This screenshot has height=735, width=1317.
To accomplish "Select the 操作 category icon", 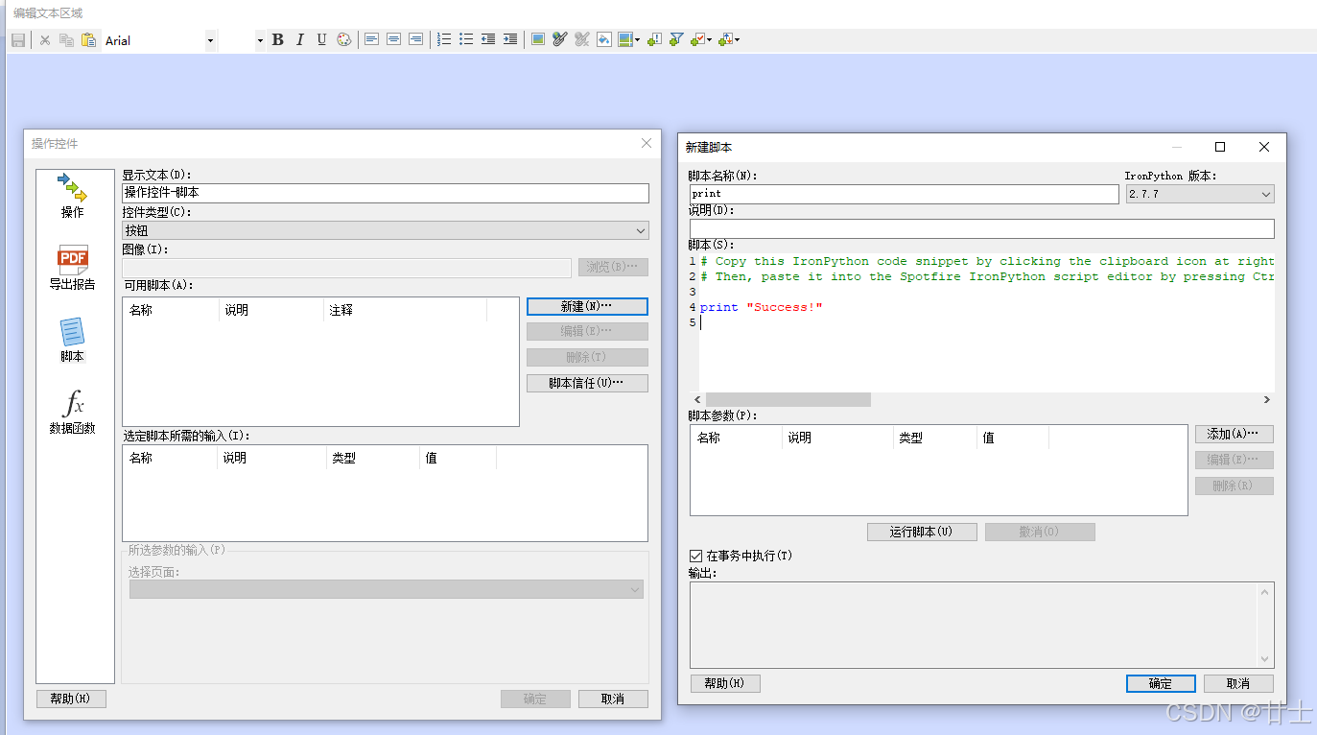I will point(73,195).
